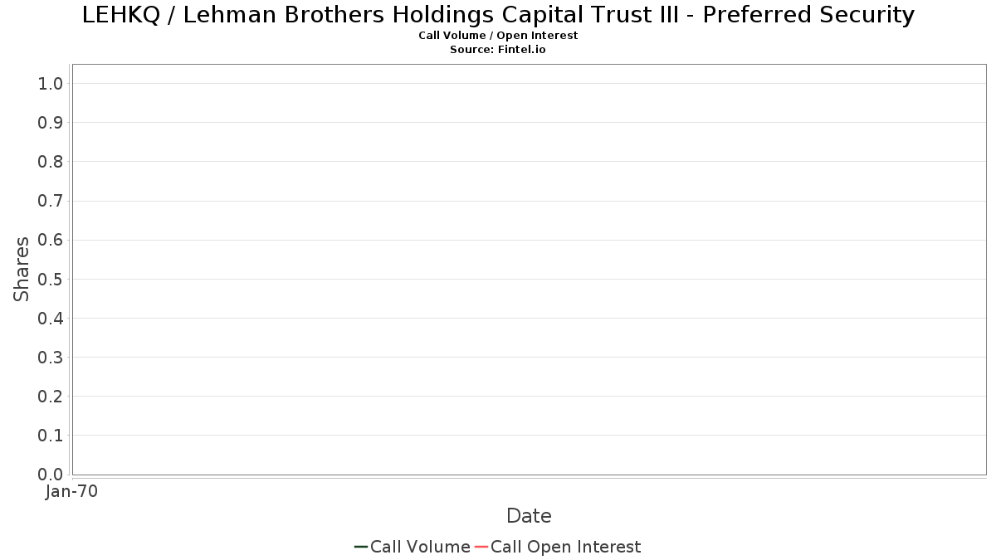Viewport: 996px width, 560px height.
Task: Open the Source: Fintel.io link
Action: 498,50
